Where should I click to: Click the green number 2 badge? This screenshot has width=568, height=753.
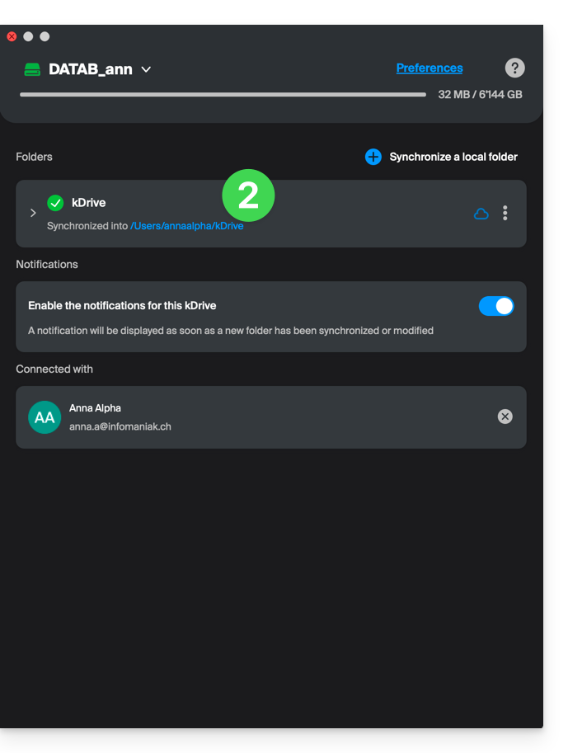click(248, 195)
